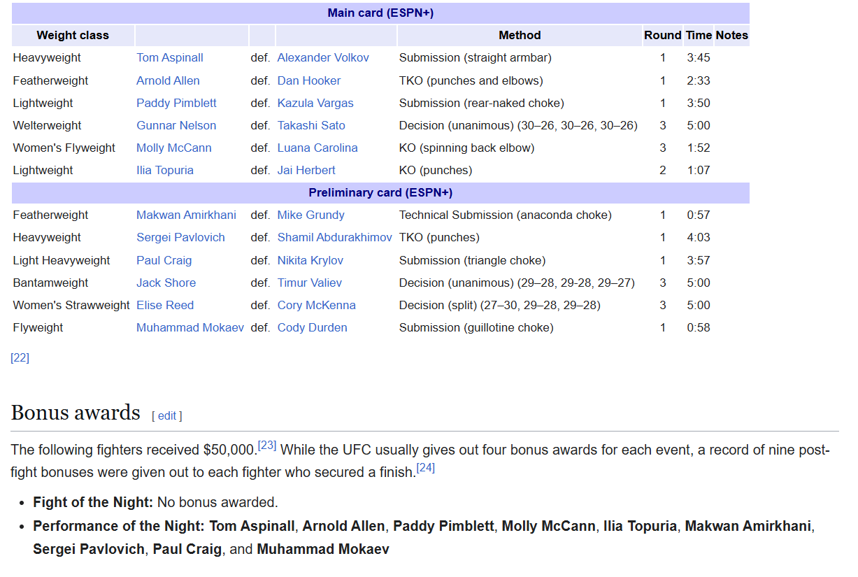Click the Main card (ESPN+) header
This screenshot has height=577, width=858.
(x=380, y=13)
